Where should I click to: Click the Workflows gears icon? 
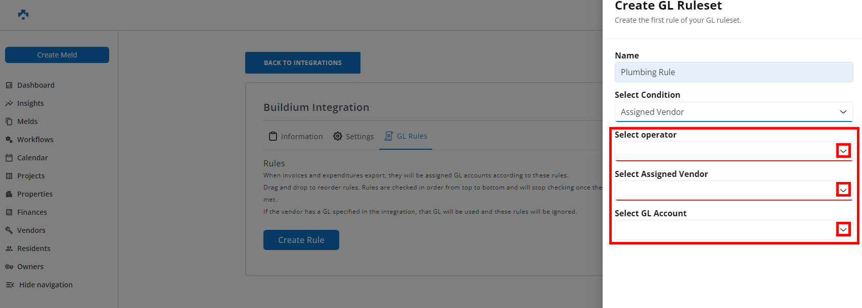point(9,140)
